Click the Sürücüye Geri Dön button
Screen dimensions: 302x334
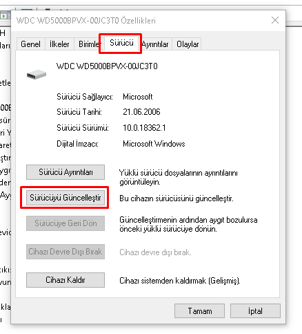click(66, 223)
